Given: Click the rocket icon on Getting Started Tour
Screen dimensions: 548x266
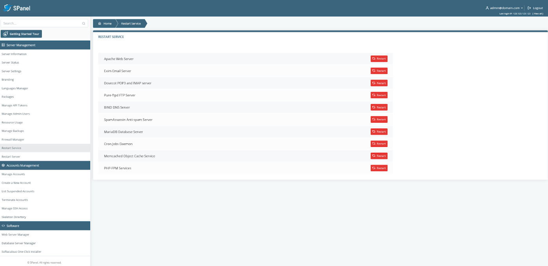Looking at the screenshot, I should pos(5,34).
